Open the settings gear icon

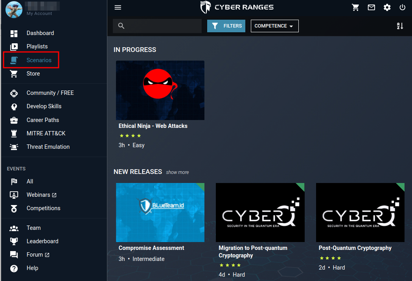[x=387, y=7]
